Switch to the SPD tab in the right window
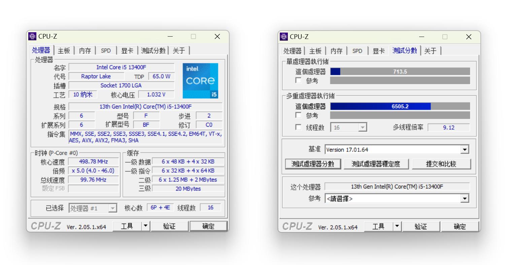The image size is (505, 265). click(x=357, y=51)
